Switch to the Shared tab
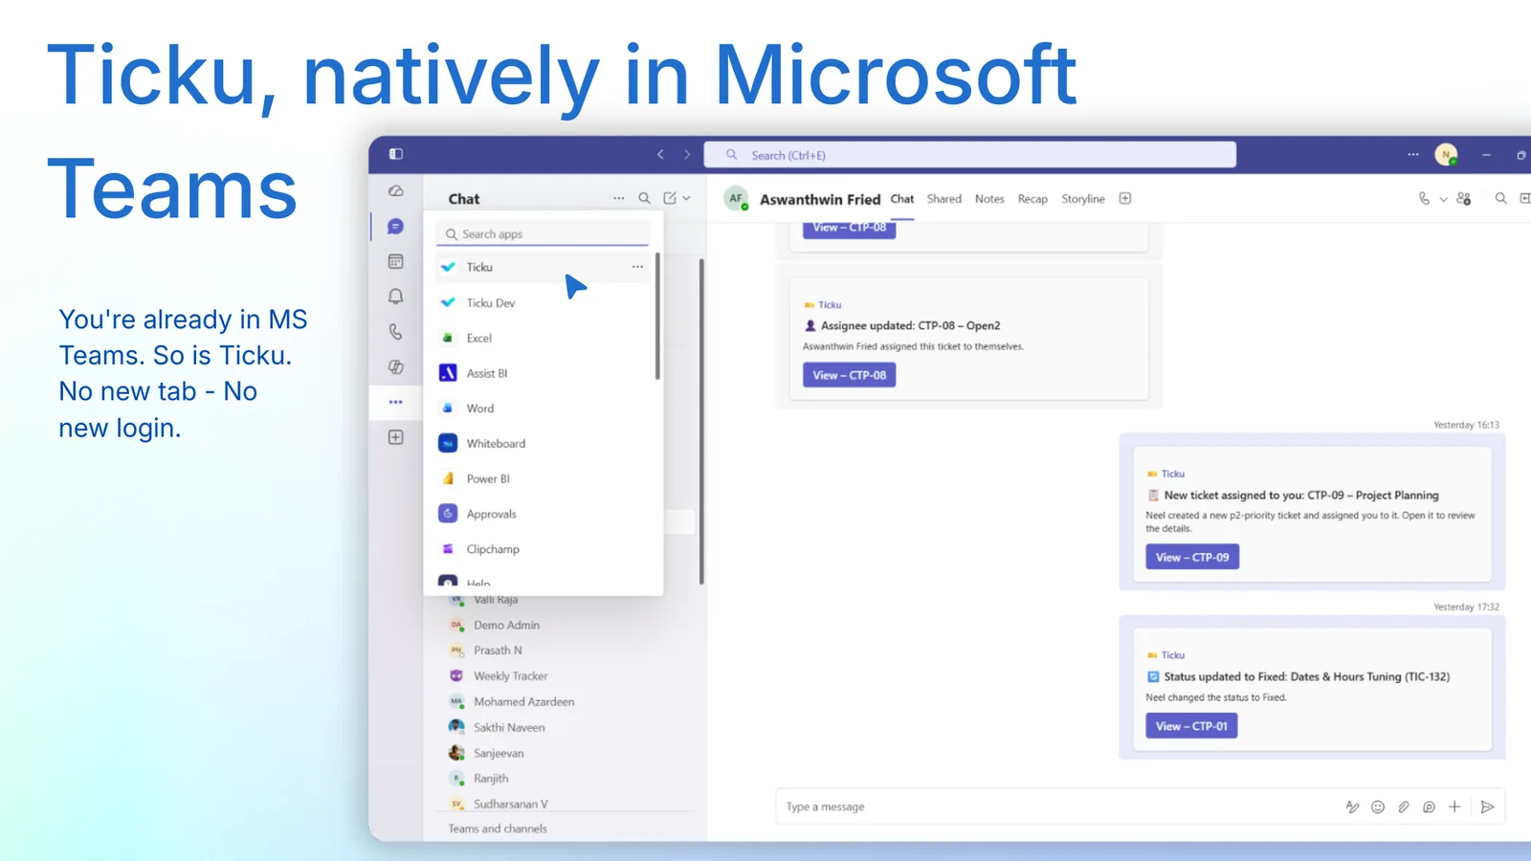 click(x=943, y=199)
